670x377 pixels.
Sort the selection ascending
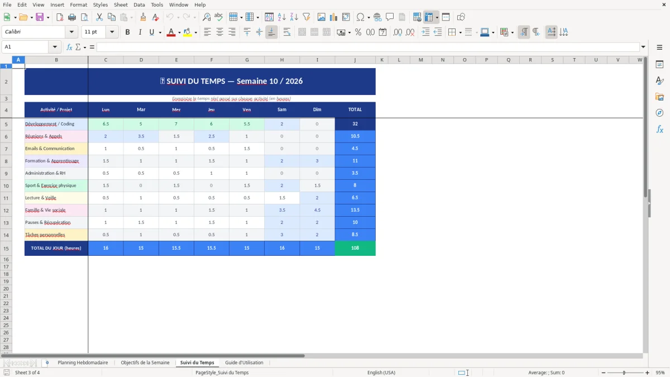(x=281, y=17)
